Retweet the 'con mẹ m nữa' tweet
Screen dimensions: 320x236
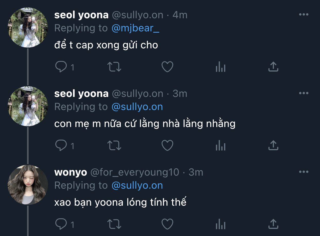(x=114, y=146)
